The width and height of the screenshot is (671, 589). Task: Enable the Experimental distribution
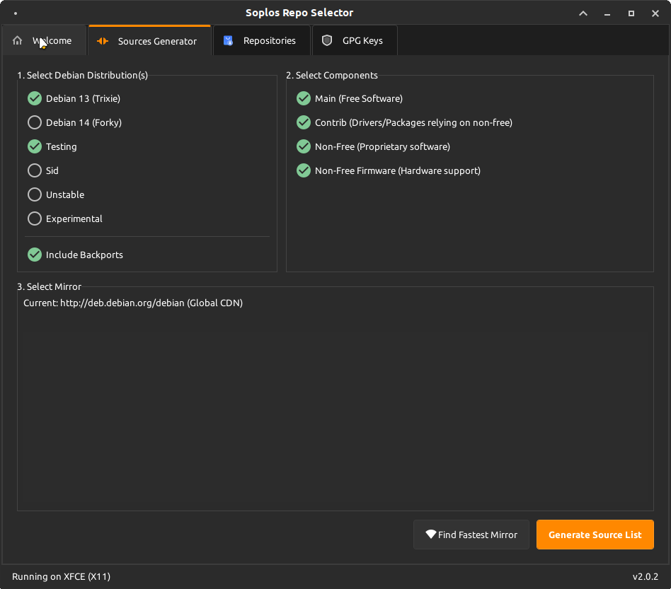click(35, 219)
